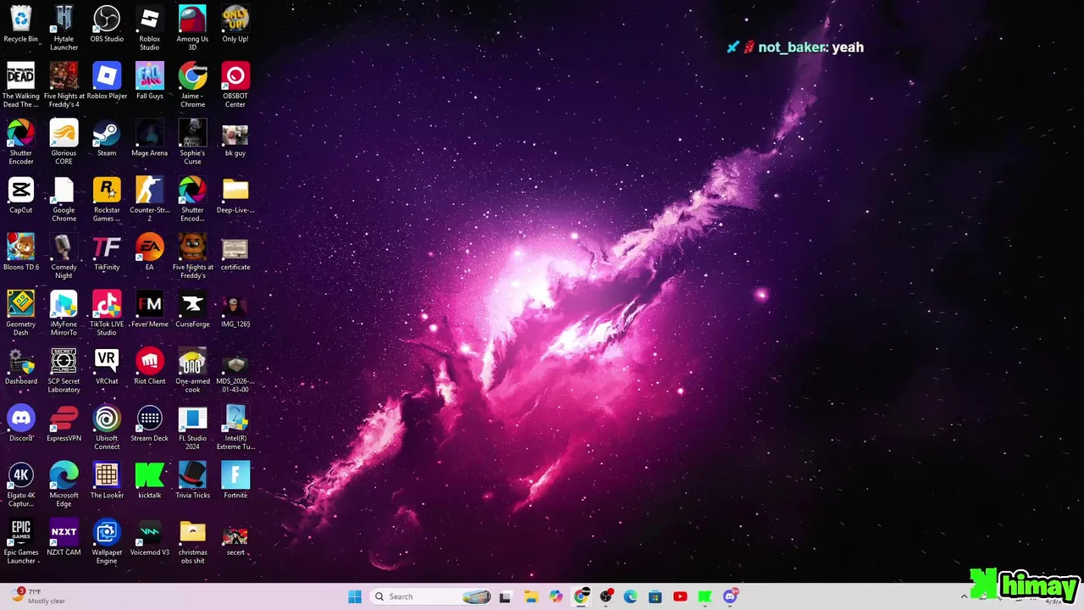This screenshot has height=610, width=1084.
Task: Select the Google Chrome file icon
Action: coord(64,198)
